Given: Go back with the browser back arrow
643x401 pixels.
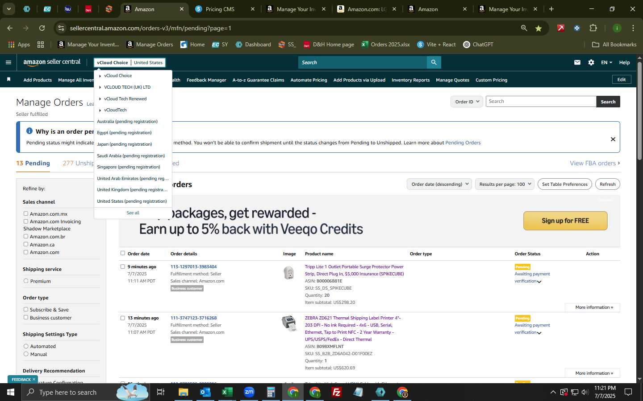Looking at the screenshot, I should [10, 28].
